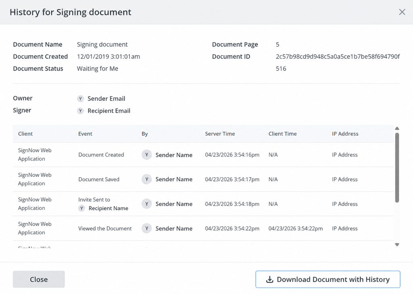
Task: Click the scroll up arrow of history table
Action: [397, 128]
